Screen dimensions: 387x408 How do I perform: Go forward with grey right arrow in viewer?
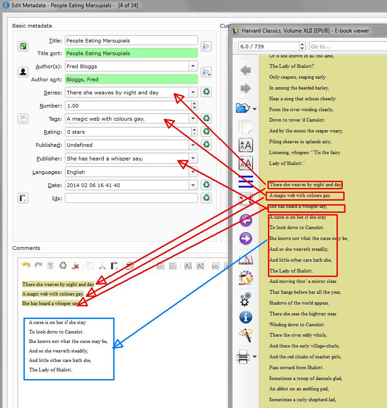coord(245,88)
